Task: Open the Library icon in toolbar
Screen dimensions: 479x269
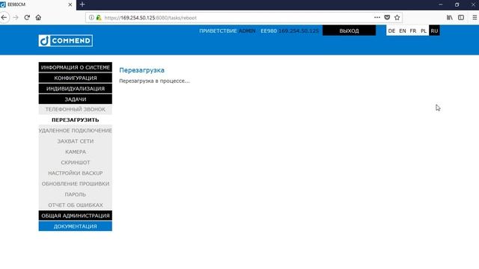Action: click(450, 18)
